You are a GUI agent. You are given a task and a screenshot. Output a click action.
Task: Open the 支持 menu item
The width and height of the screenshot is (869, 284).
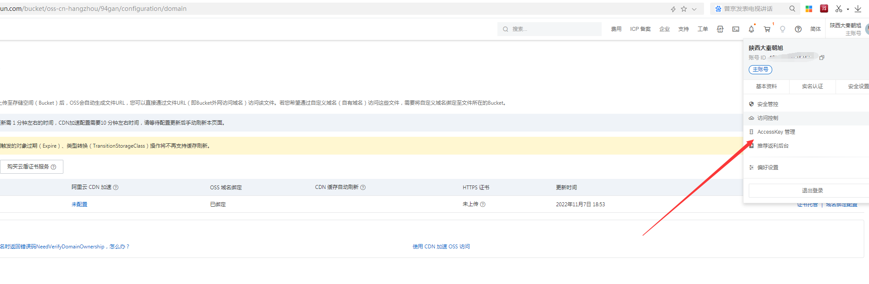[684, 29]
